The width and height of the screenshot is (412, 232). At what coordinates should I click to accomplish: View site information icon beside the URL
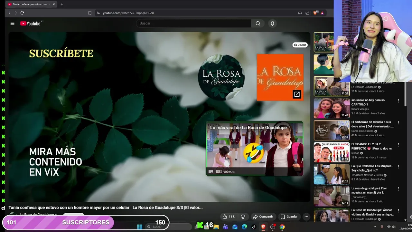pos(98,13)
